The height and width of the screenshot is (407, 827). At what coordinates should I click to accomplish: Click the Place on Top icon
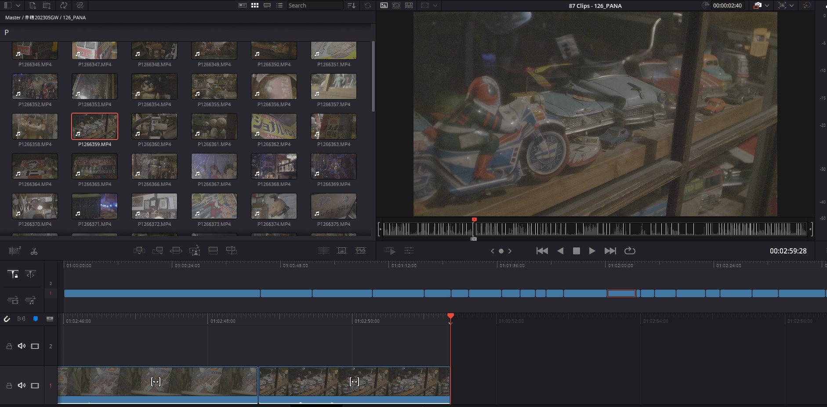213,250
